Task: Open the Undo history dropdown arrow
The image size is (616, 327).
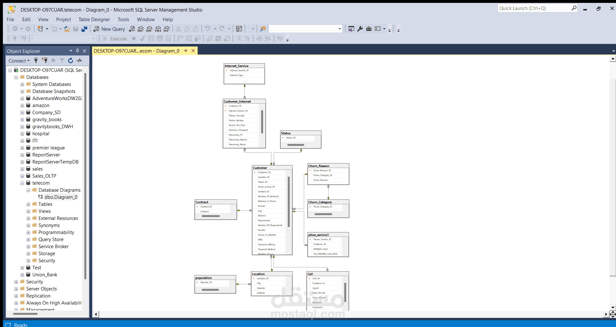Action: (215, 29)
